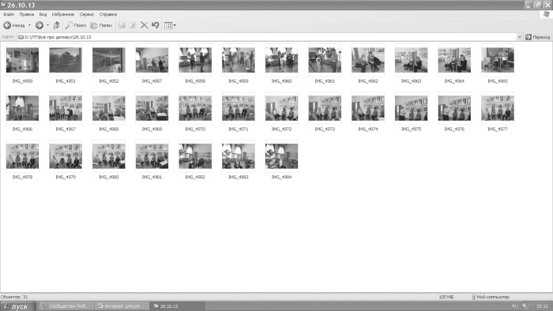Open the Справка menu
The width and height of the screenshot is (553, 311).
108,14
